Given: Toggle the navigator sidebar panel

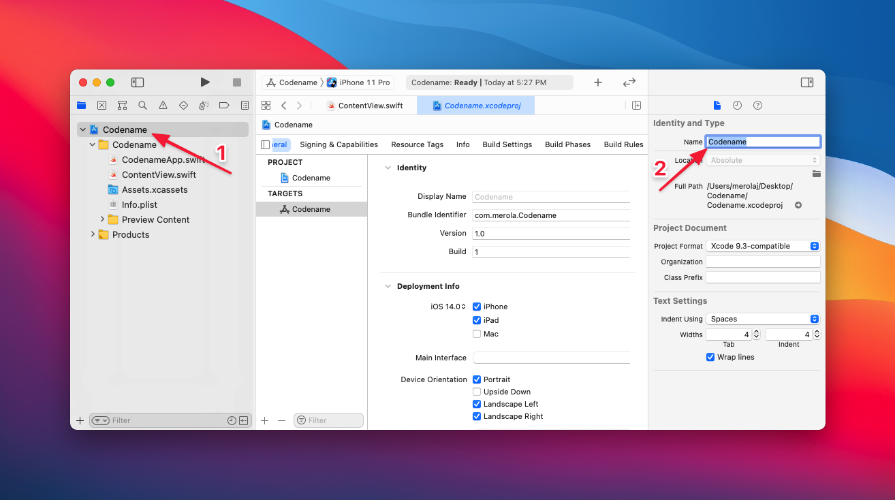Looking at the screenshot, I should point(138,82).
